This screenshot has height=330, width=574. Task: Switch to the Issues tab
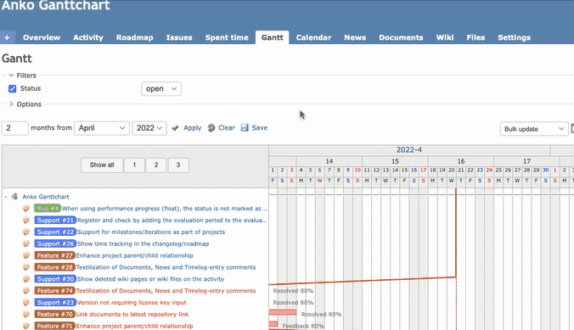tap(179, 37)
